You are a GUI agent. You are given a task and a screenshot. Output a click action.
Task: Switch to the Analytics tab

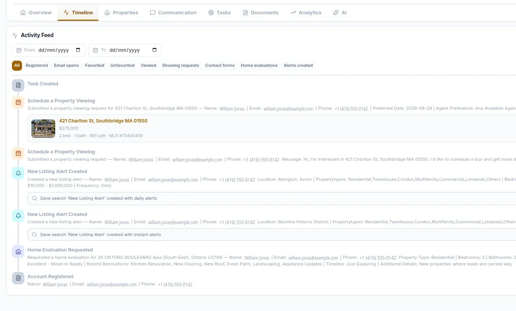306,13
